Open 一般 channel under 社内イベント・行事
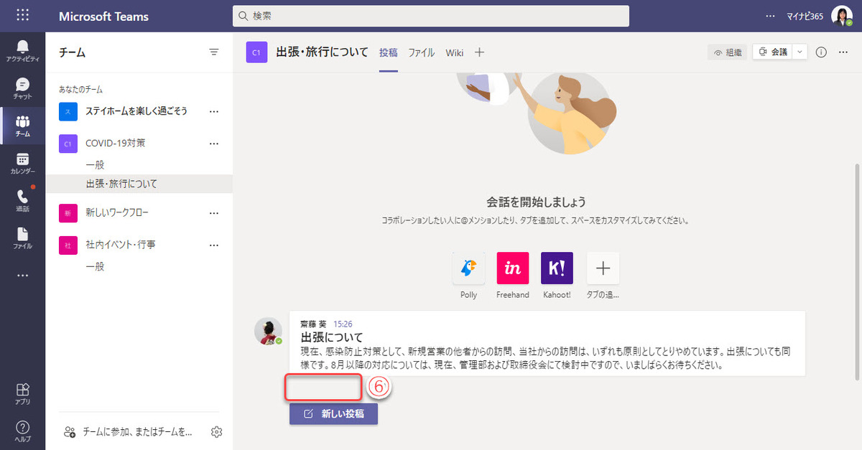Image resolution: width=862 pixels, height=450 pixels. tap(95, 266)
